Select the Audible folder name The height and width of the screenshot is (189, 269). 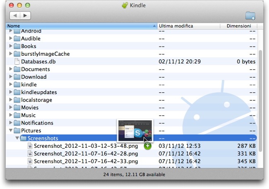(x=31, y=38)
